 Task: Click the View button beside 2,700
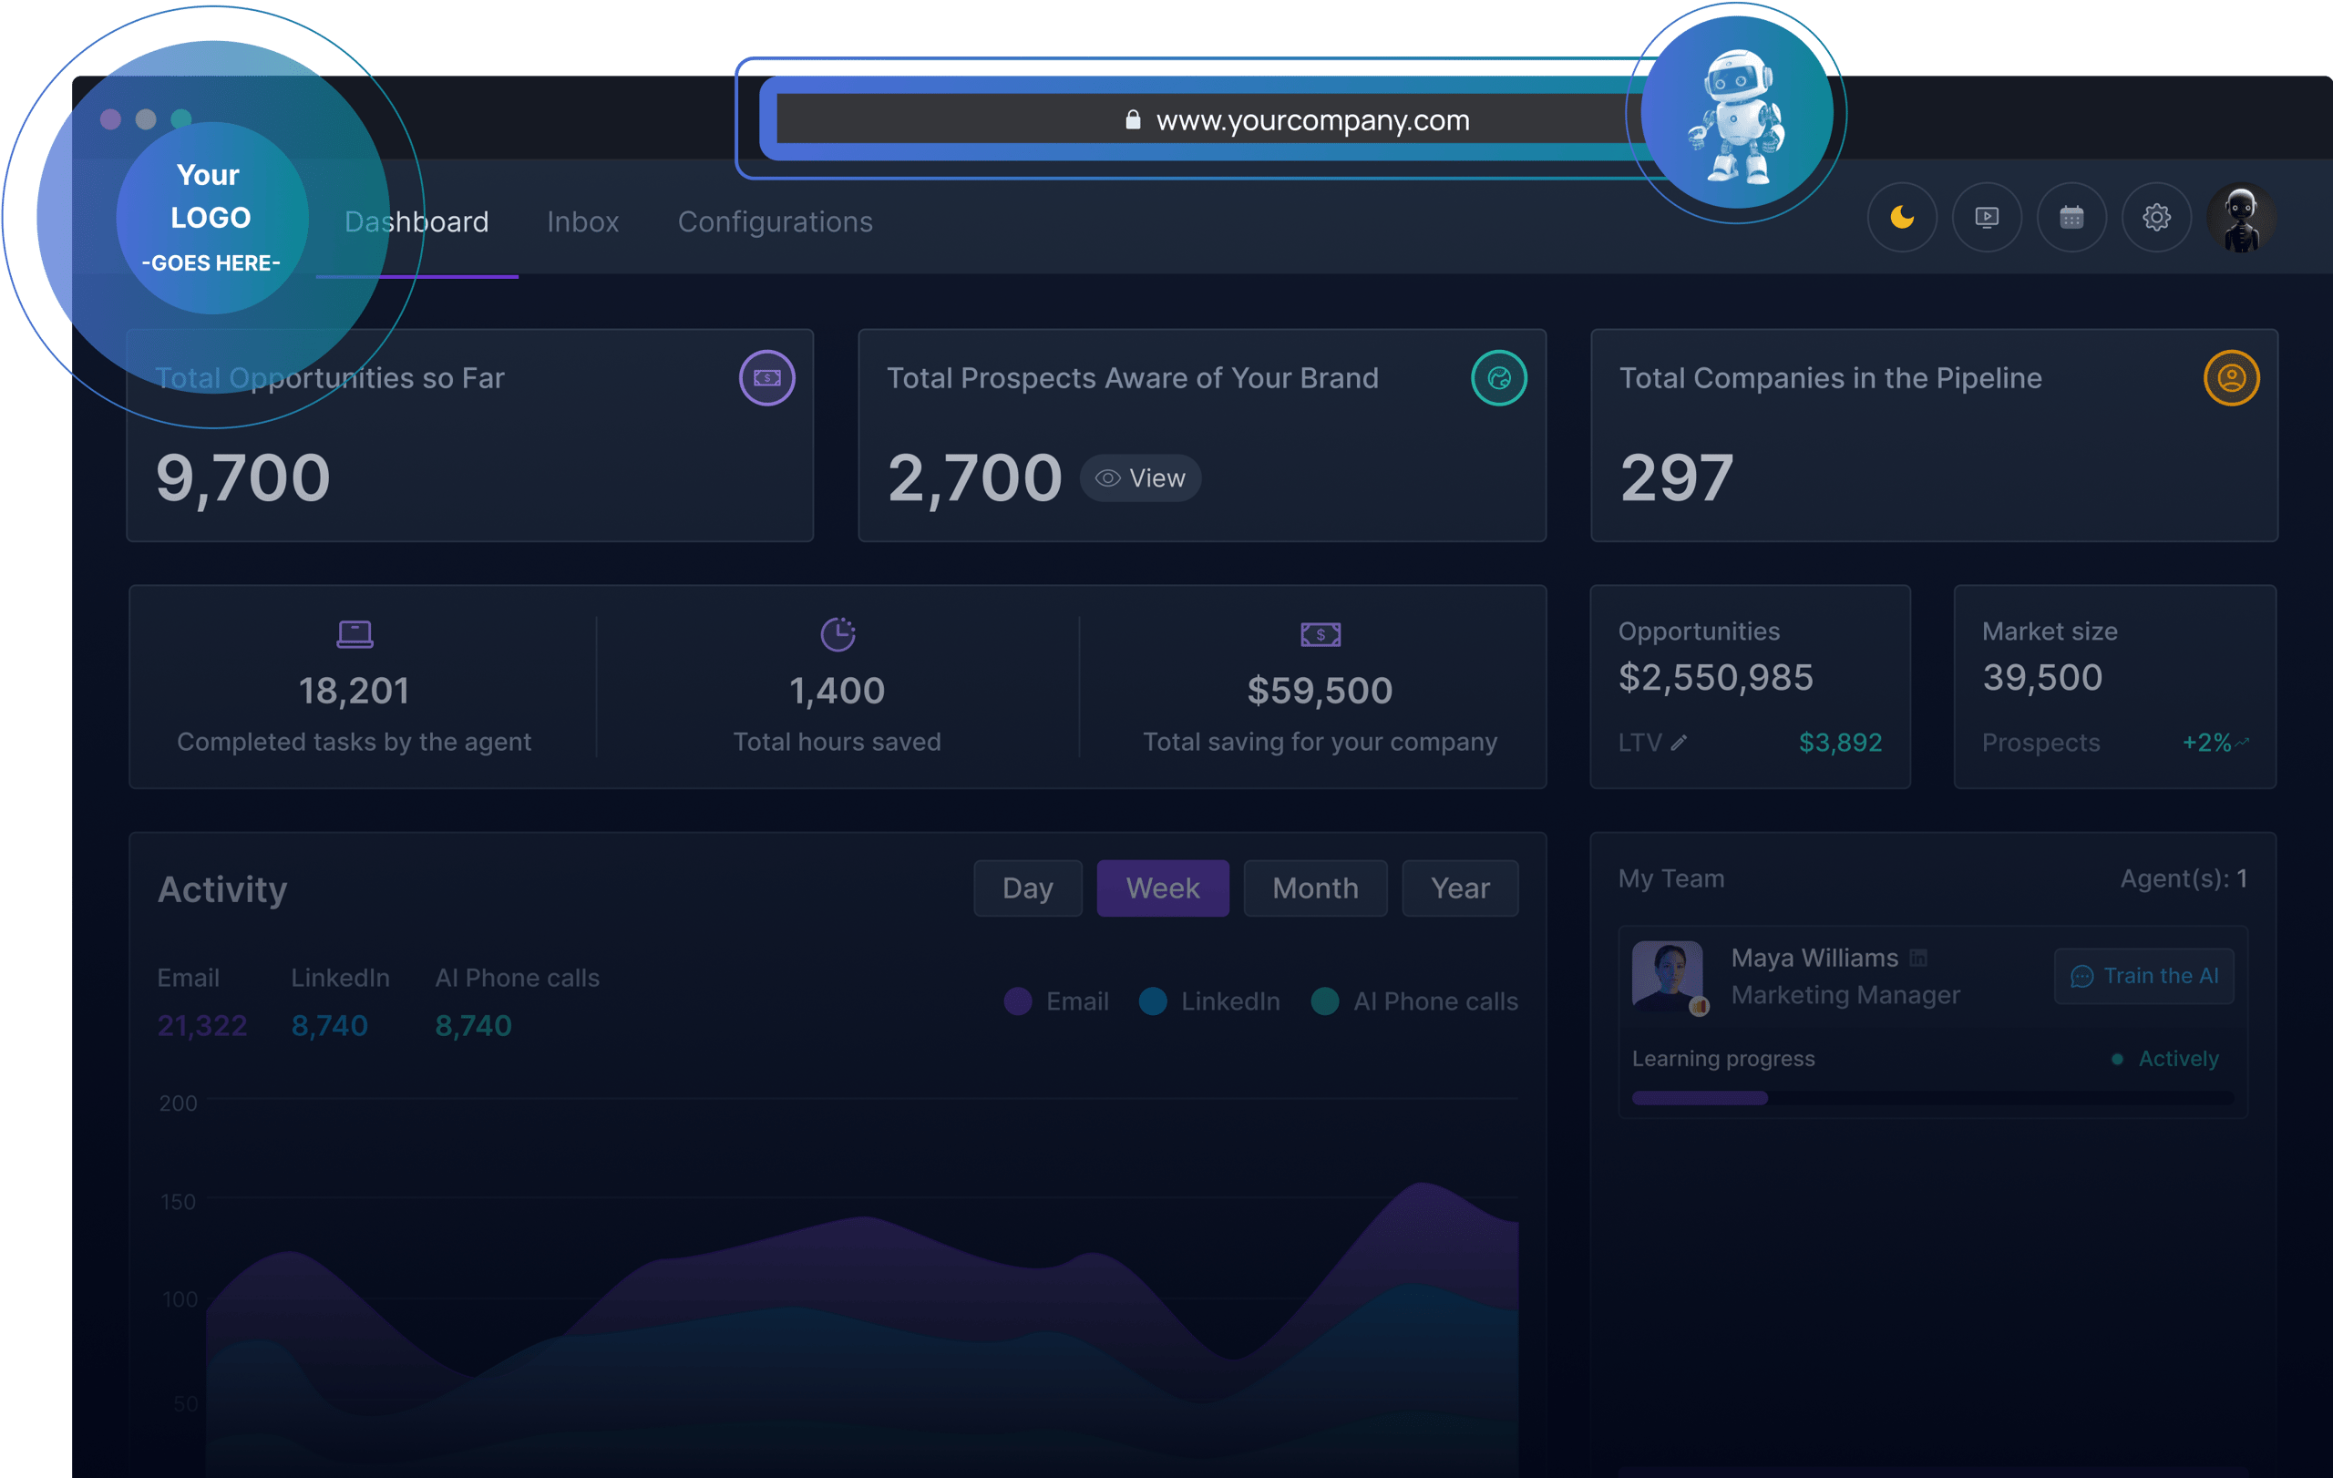1141,478
